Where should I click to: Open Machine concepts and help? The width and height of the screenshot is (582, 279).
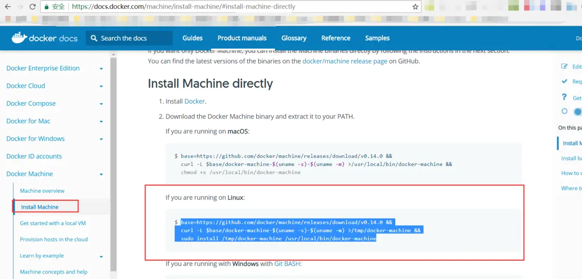tap(54, 272)
